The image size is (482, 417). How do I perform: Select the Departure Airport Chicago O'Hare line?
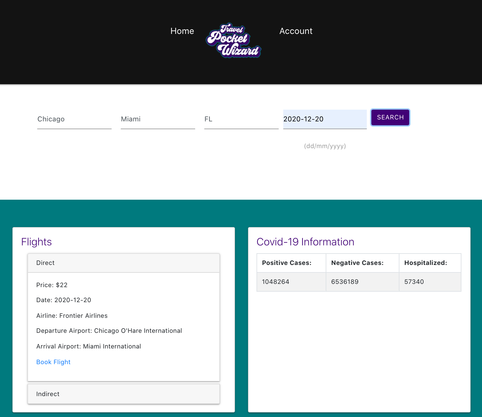click(109, 331)
